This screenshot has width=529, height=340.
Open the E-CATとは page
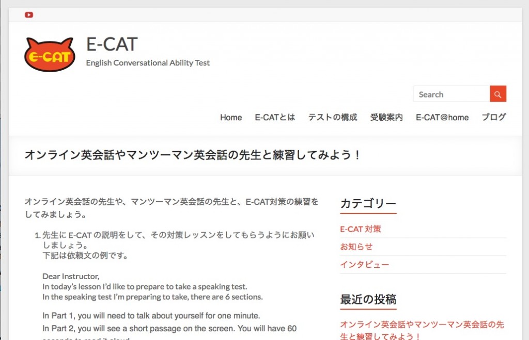point(274,117)
